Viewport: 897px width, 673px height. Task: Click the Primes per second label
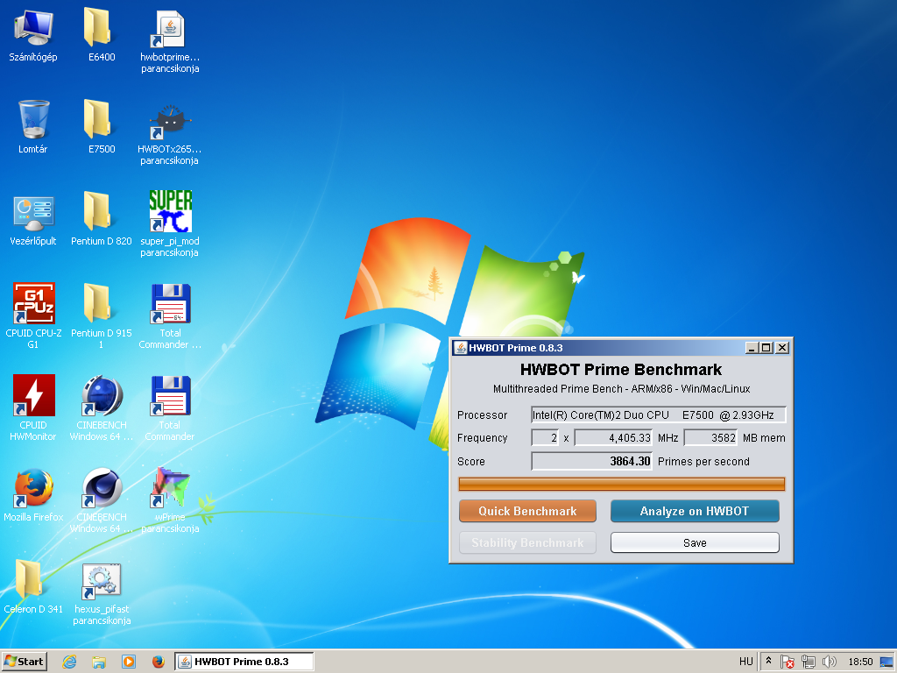[703, 461]
